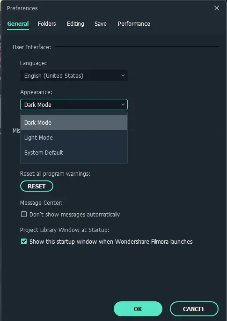Viewport: 227px width, 321px height.
Task: Select the General tab
Action: 18,24
